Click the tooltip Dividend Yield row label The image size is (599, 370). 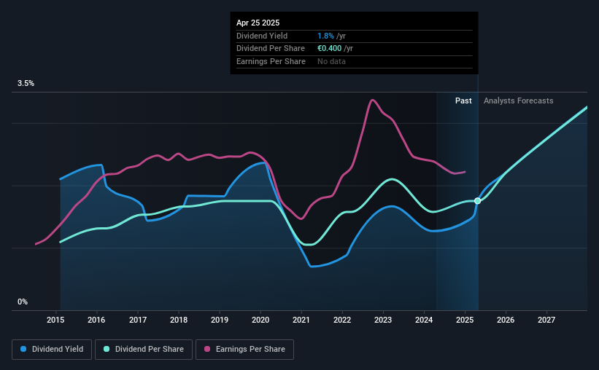pyautogui.click(x=262, y=36)
